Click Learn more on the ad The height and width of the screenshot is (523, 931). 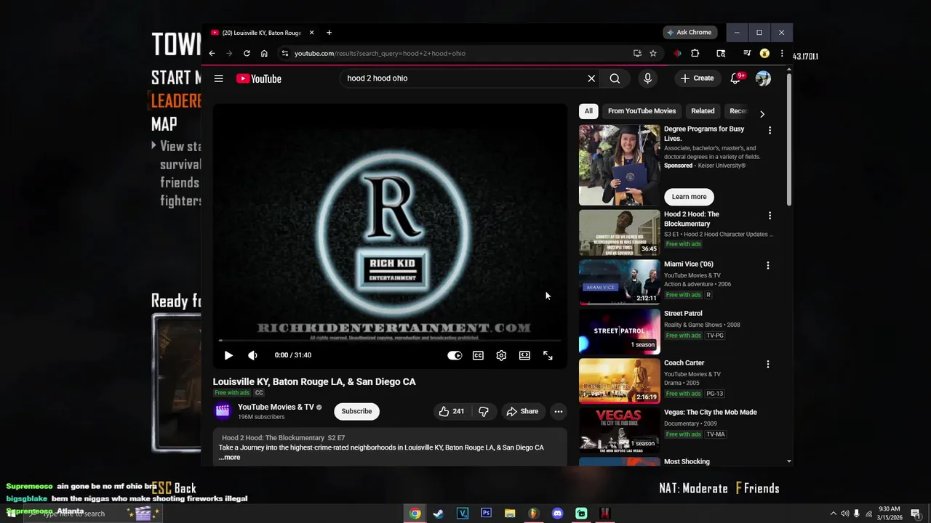tap(689, 197)
